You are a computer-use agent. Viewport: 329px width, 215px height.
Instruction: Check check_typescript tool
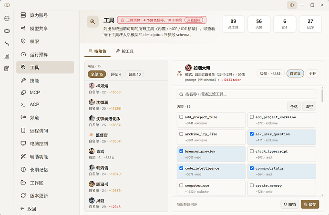252,151
